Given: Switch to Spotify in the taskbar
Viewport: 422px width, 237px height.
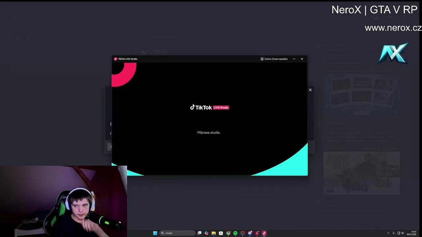Looking at the screenshot, I should (235, 233).
